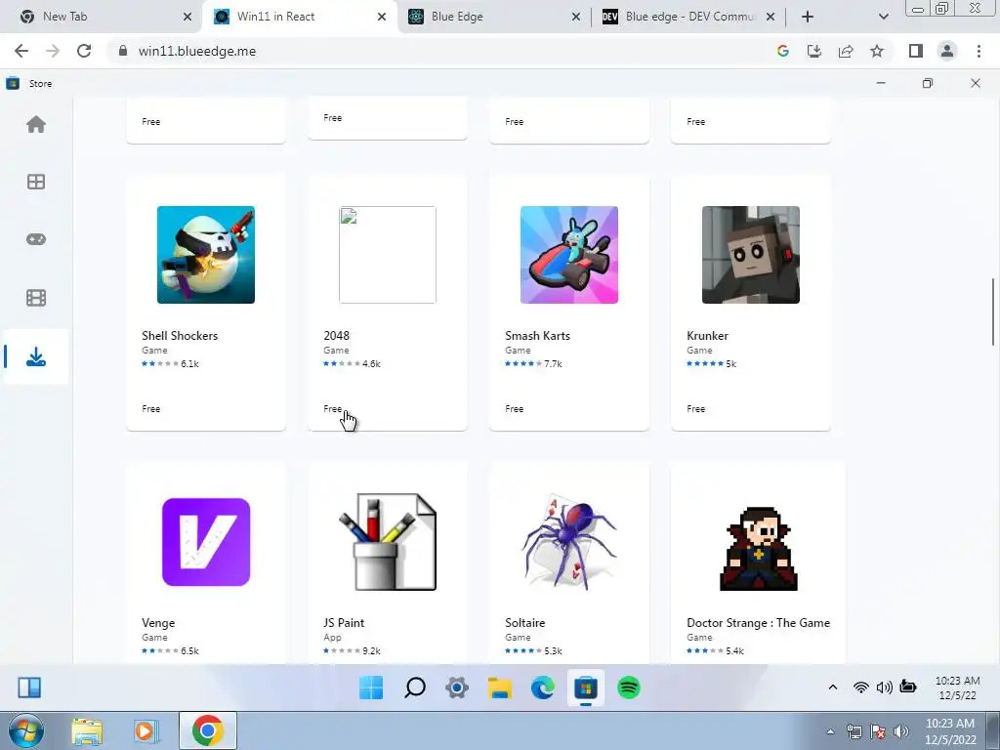Open the Gaming controller sidebar section
This screenshot has width=1000, height=750.
pyautogui.click(x=36, y=239)
